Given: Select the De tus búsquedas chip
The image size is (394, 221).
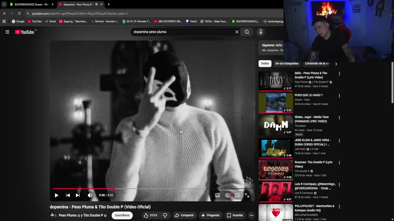Looking at the screenshot, I should tap(287, 64).
